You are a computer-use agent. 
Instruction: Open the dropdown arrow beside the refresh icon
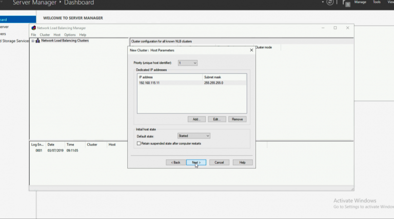pos(323,2)
